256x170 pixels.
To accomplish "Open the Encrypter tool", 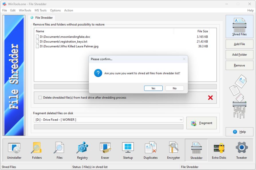I will pos(174,151).
